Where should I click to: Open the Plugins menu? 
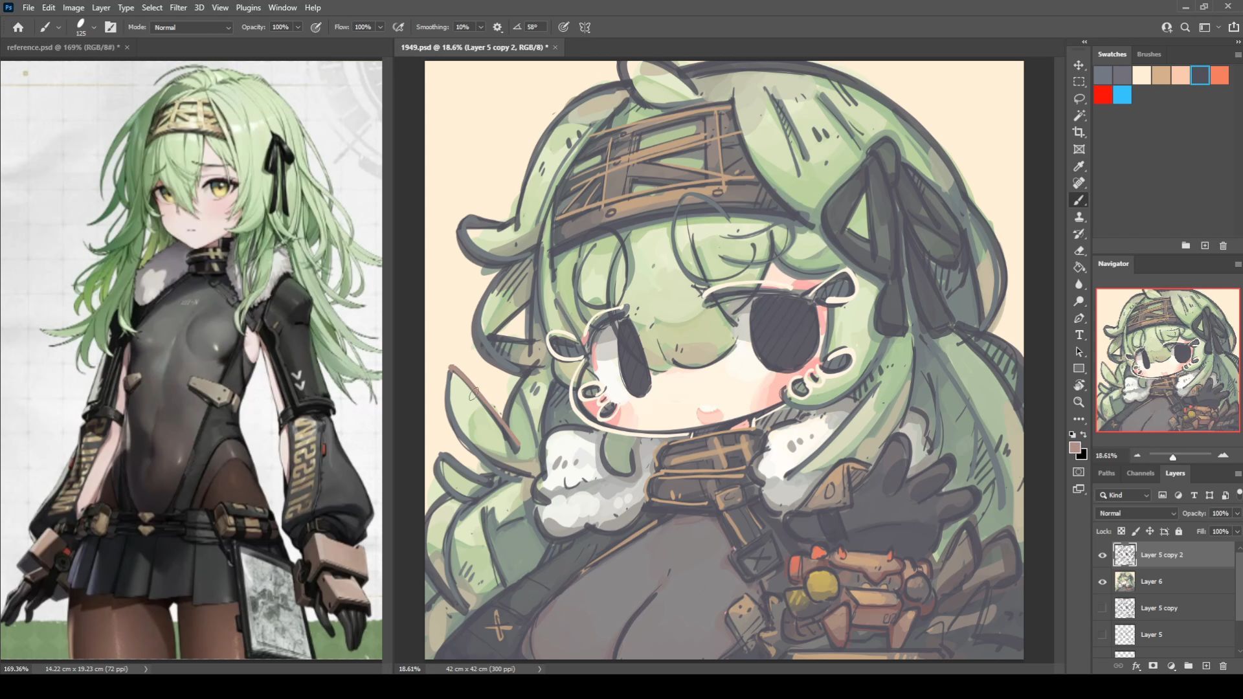(248, 8)
